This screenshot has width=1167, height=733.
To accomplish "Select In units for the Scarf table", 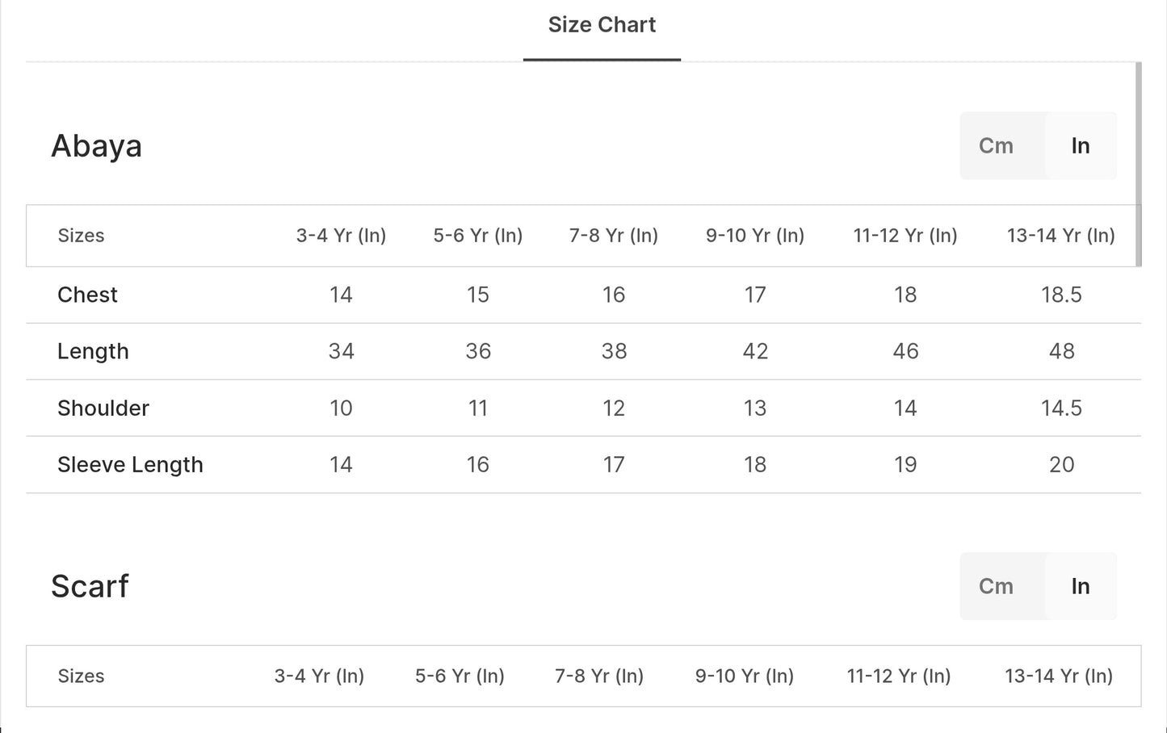I will tap(1081, 587).
